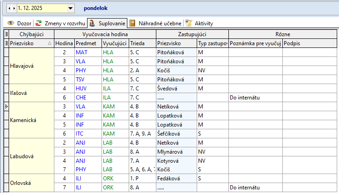Click the Suplovanie person icon
Screen dimensions: 339x193
point(92,23)
